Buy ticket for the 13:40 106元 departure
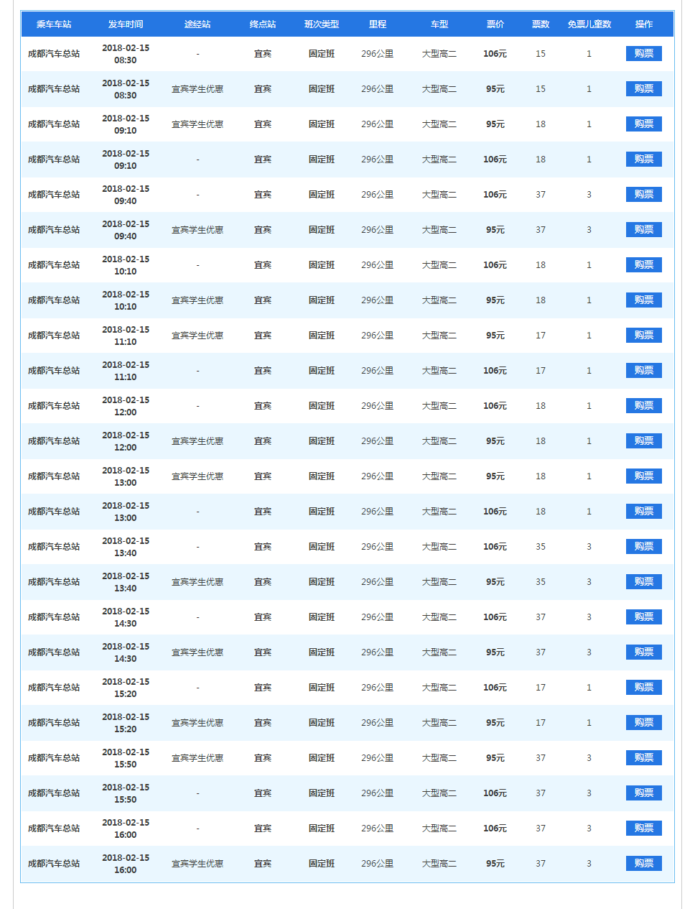The image size is (690, 909). click(643, 547)
